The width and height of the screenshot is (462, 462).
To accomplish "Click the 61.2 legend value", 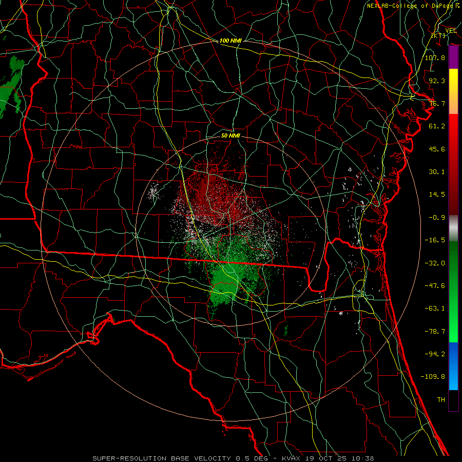I will 437,126.
